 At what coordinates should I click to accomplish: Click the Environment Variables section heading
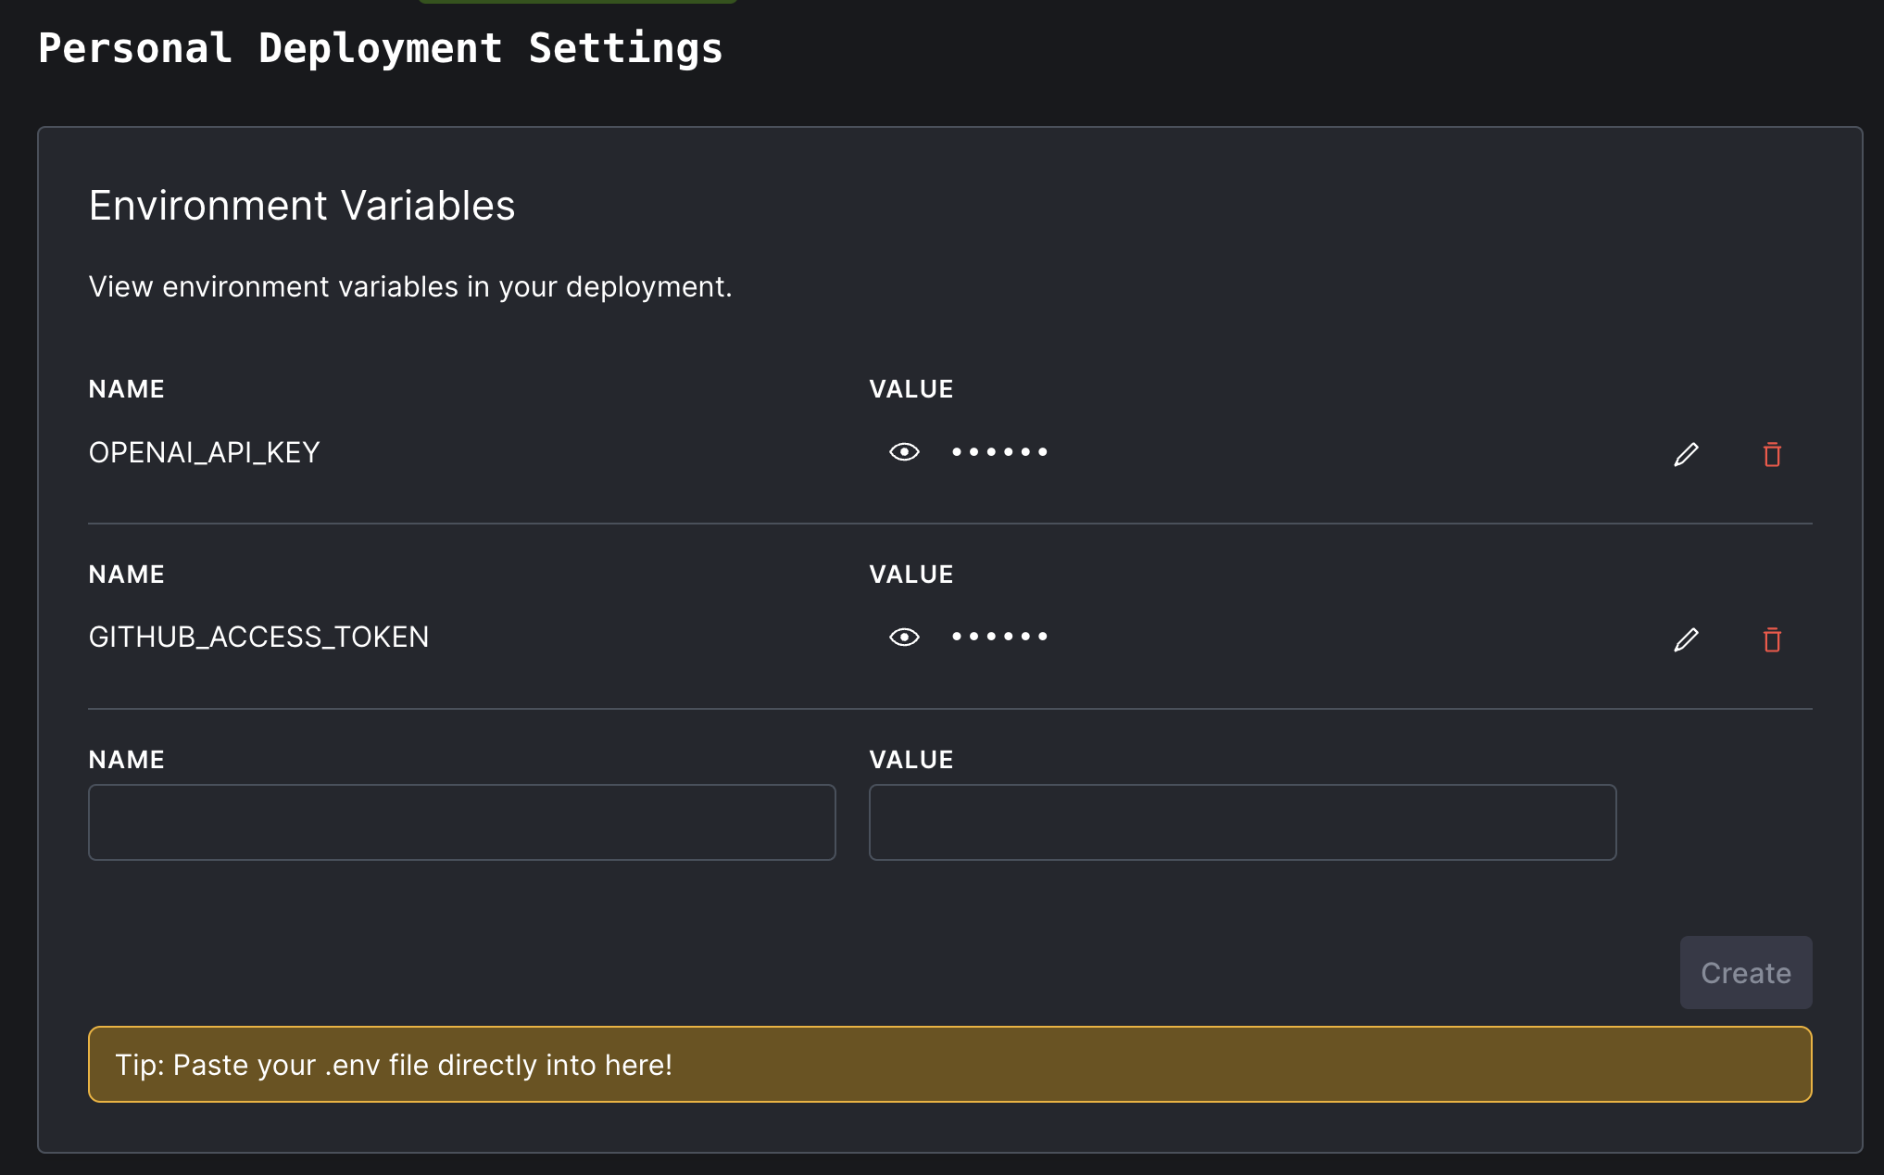[301, 206]
